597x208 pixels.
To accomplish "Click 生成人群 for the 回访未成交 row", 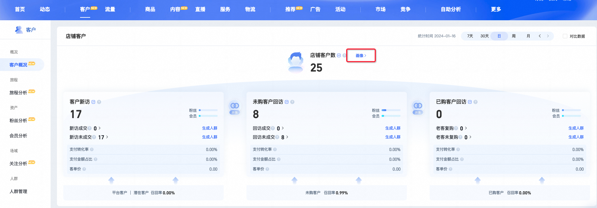I will click(x=393, y=137).
